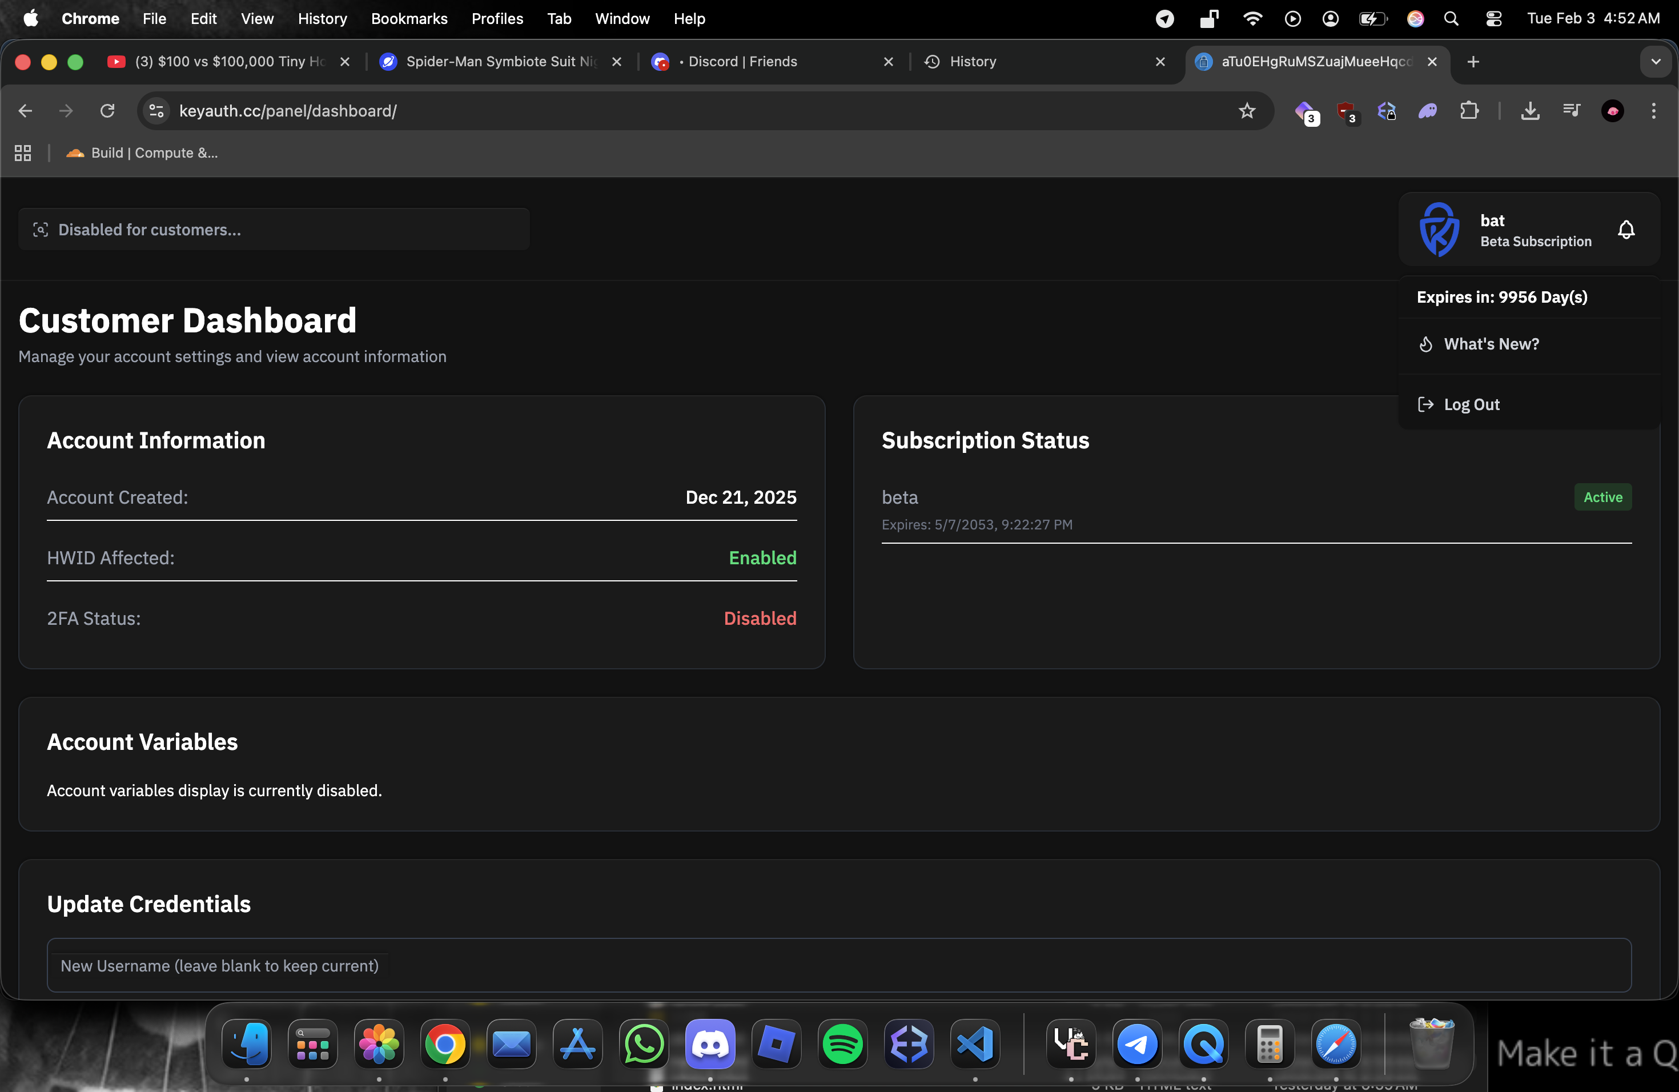Viewport: 1679px width, 1092px height.
Task: Click the notification bell icon
Action: tap(1626, 230)
